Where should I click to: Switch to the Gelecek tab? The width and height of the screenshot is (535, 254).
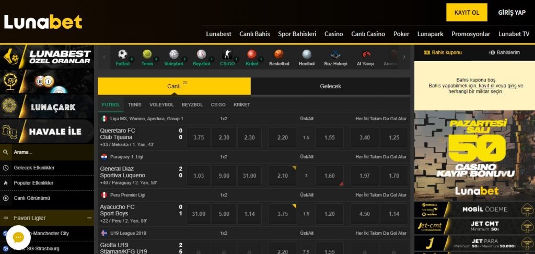click(x=330, y=86)
